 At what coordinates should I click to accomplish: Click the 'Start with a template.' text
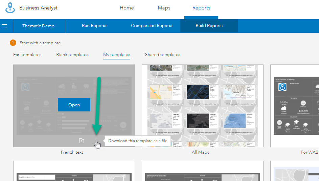click(x=41, y=43)
